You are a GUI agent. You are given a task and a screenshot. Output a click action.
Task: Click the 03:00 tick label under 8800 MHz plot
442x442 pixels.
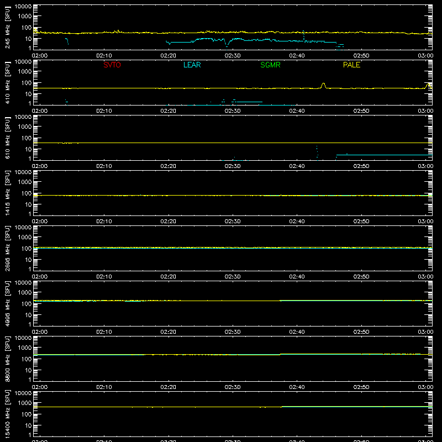425,387
